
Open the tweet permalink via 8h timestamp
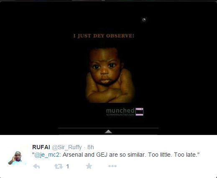pyautogui.click(x=91, y=147)
